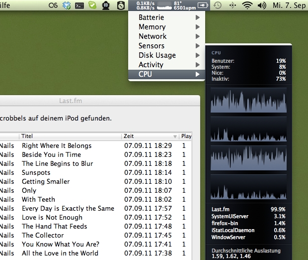Click the date Mi. 7. Sep in menu bar
This screenshot has height=260, width=308.
[289, 5]
